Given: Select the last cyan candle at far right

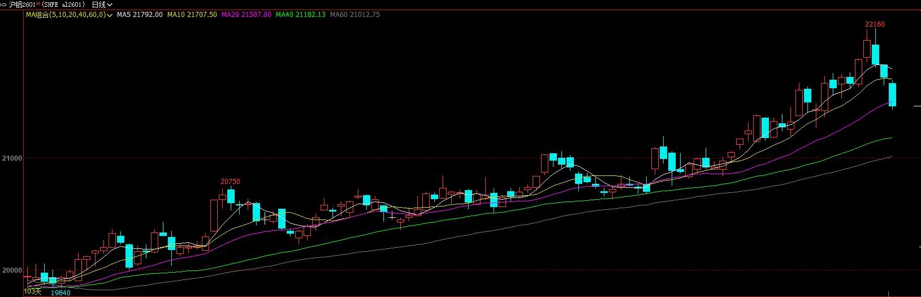Looking at the screenshot, I should click(893, 94).
